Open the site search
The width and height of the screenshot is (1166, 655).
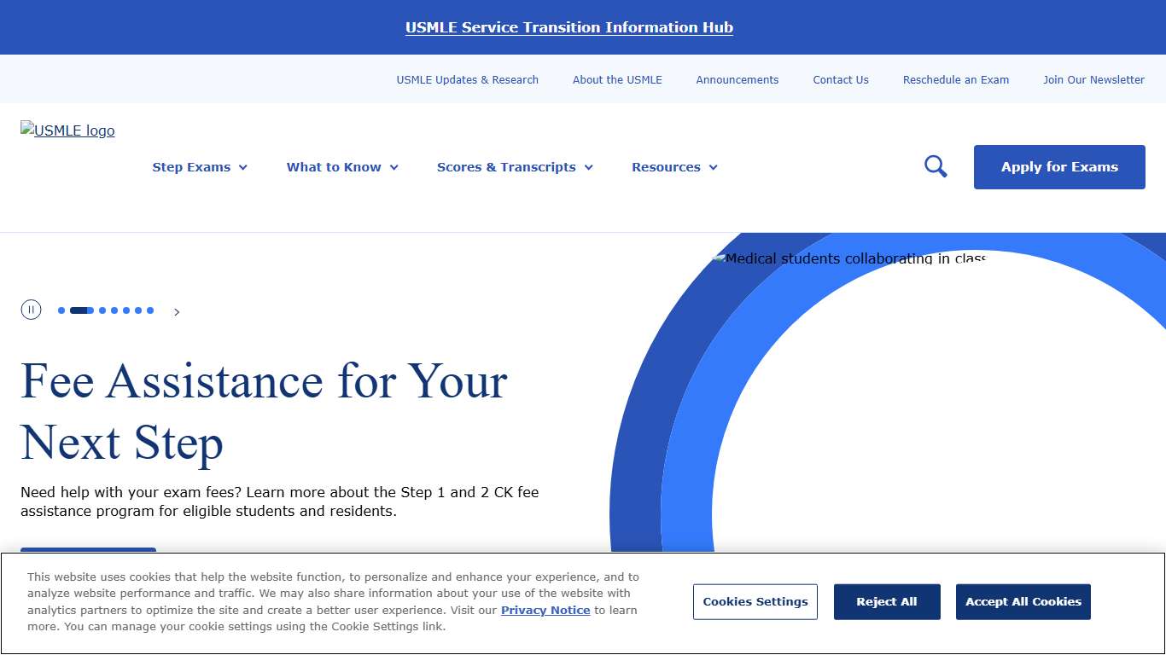(935, 166)
